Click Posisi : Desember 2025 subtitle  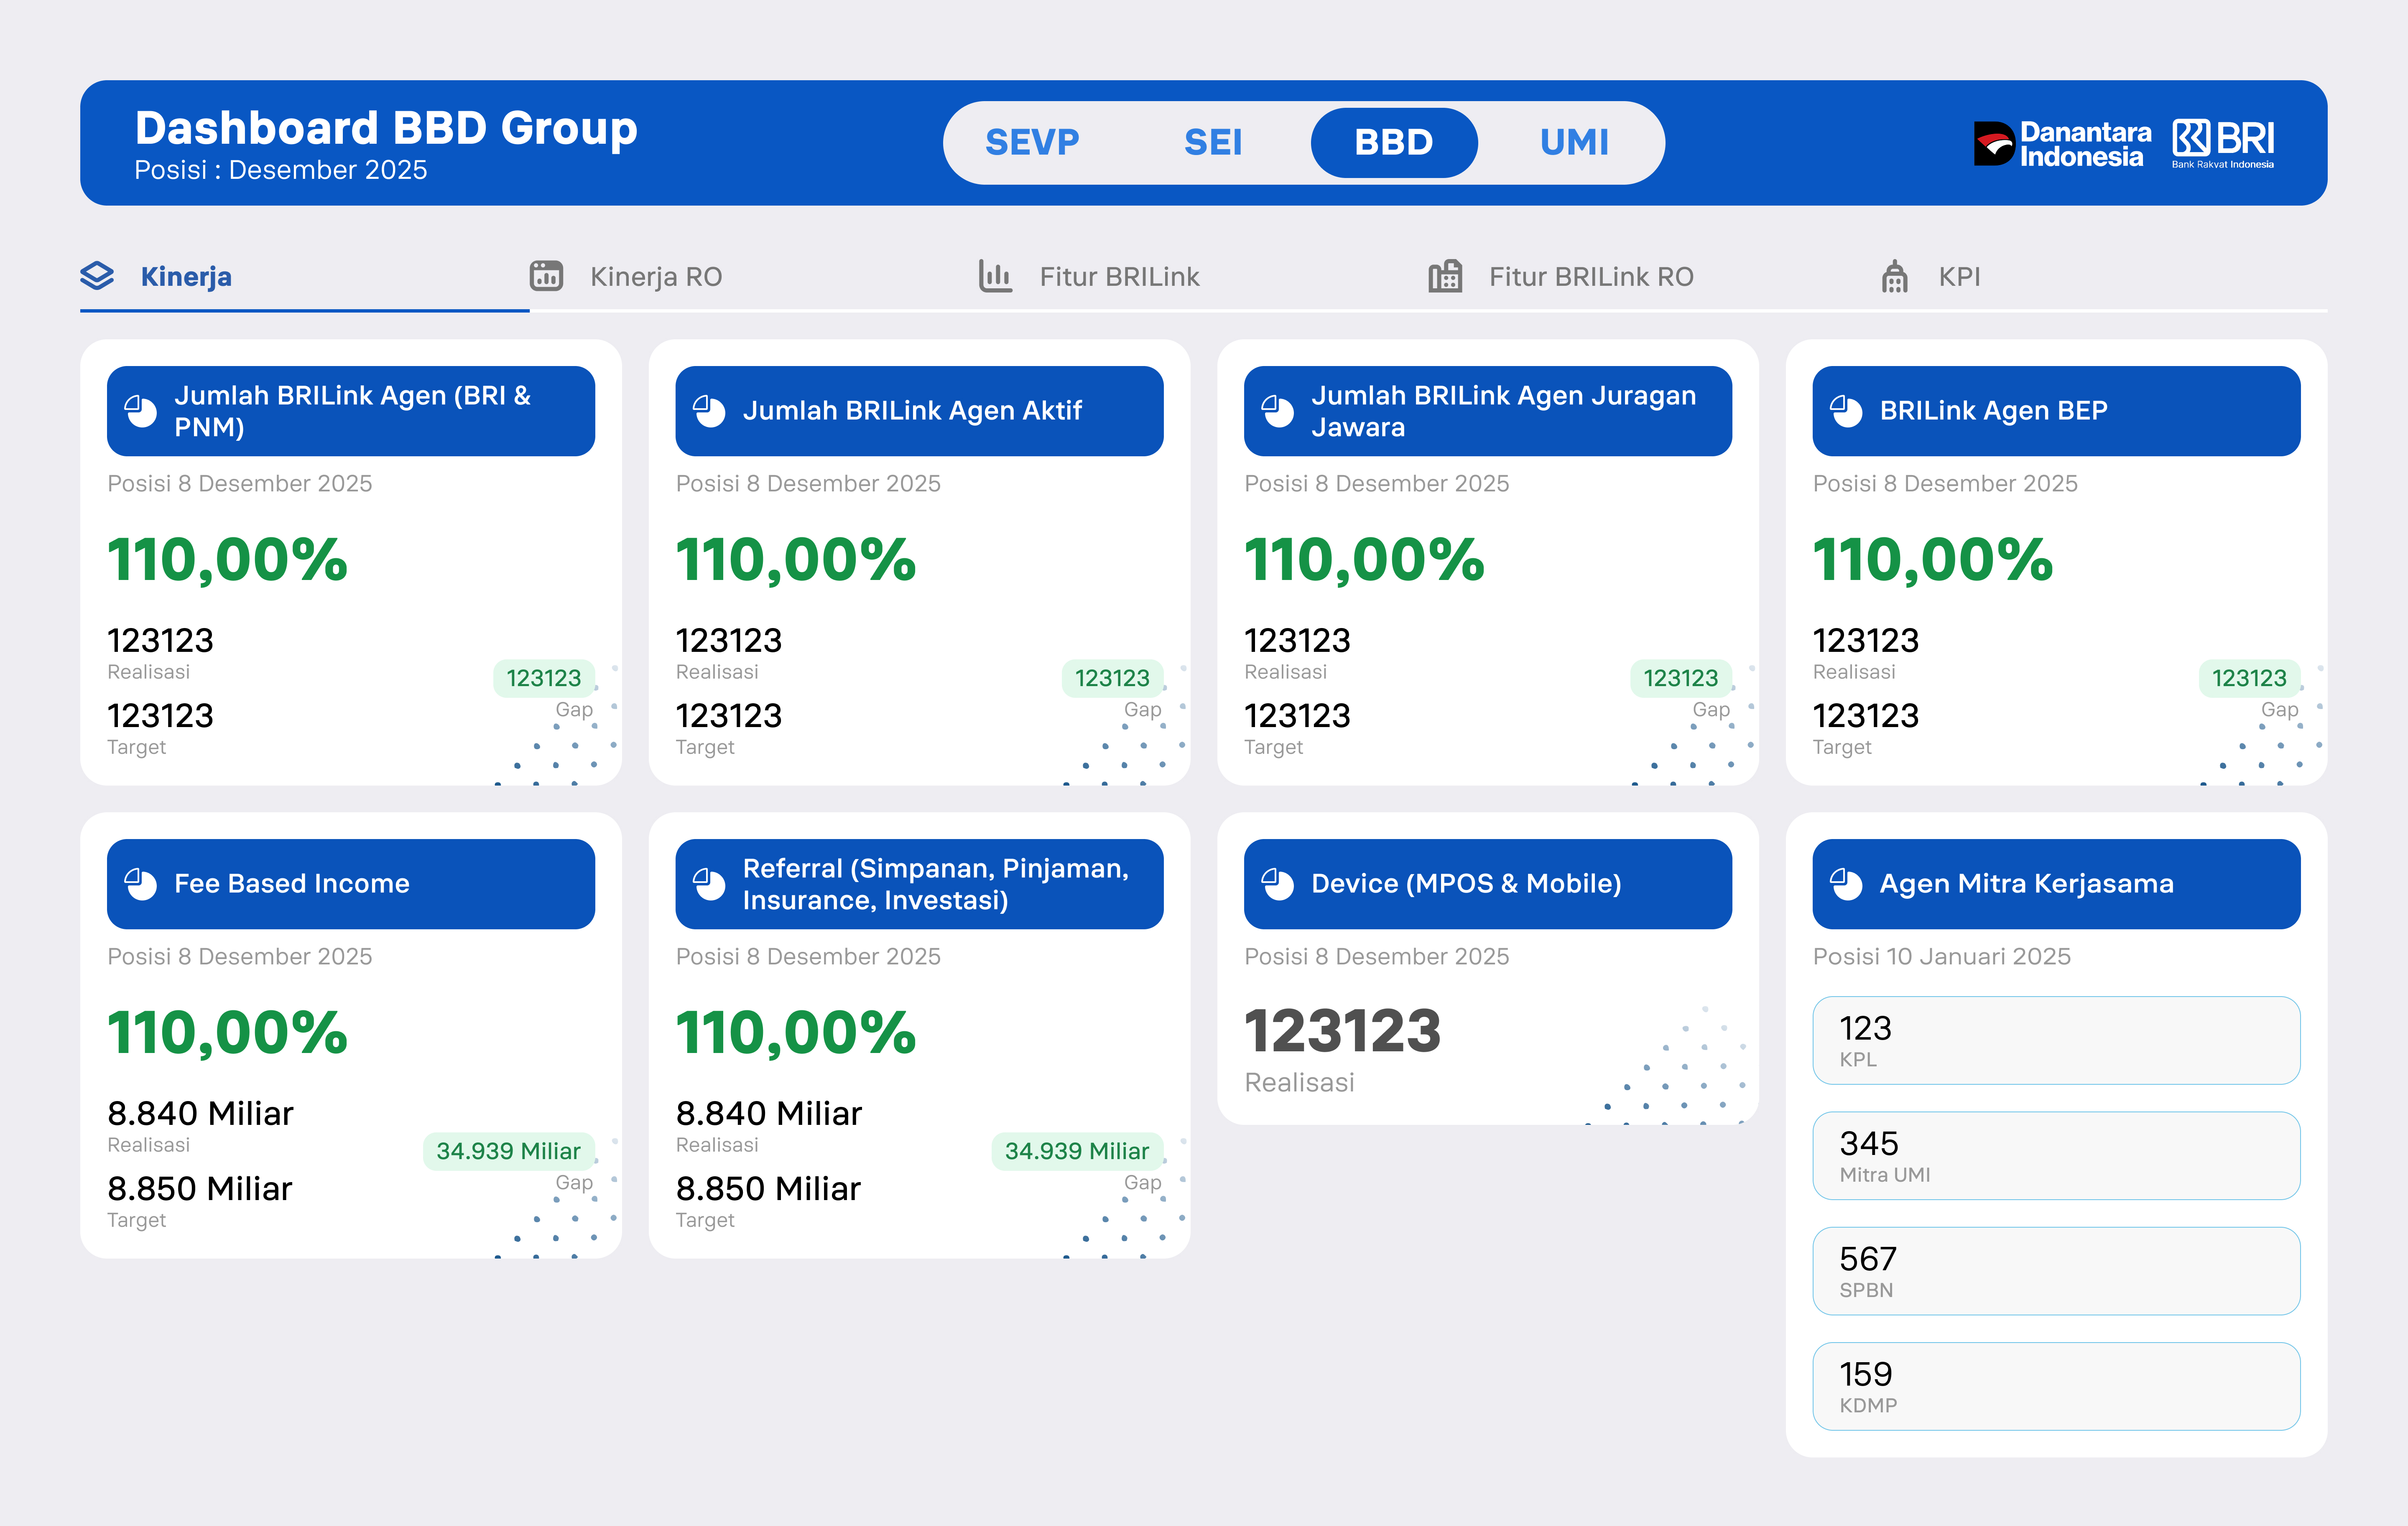point(281,171)
